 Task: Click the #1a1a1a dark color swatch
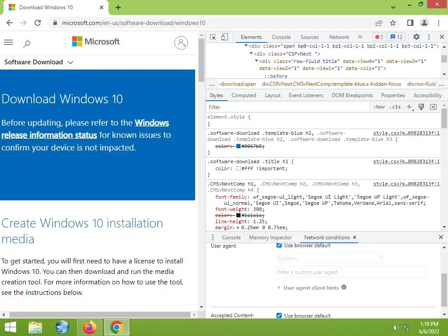[238, 215]
